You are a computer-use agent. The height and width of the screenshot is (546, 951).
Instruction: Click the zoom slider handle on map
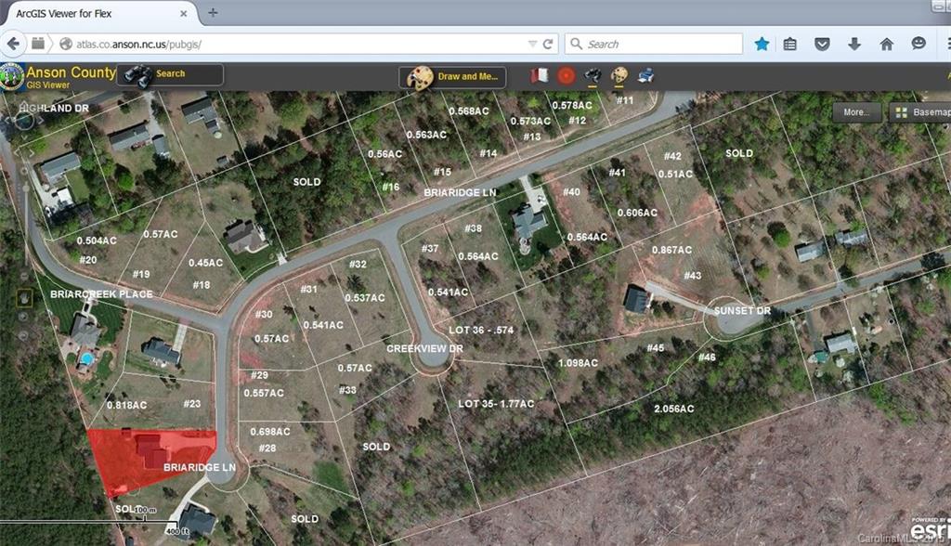tap(25, 188)
